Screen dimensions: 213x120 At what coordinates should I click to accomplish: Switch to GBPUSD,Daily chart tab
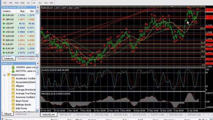pyautogui.click(x=194, y=115)
